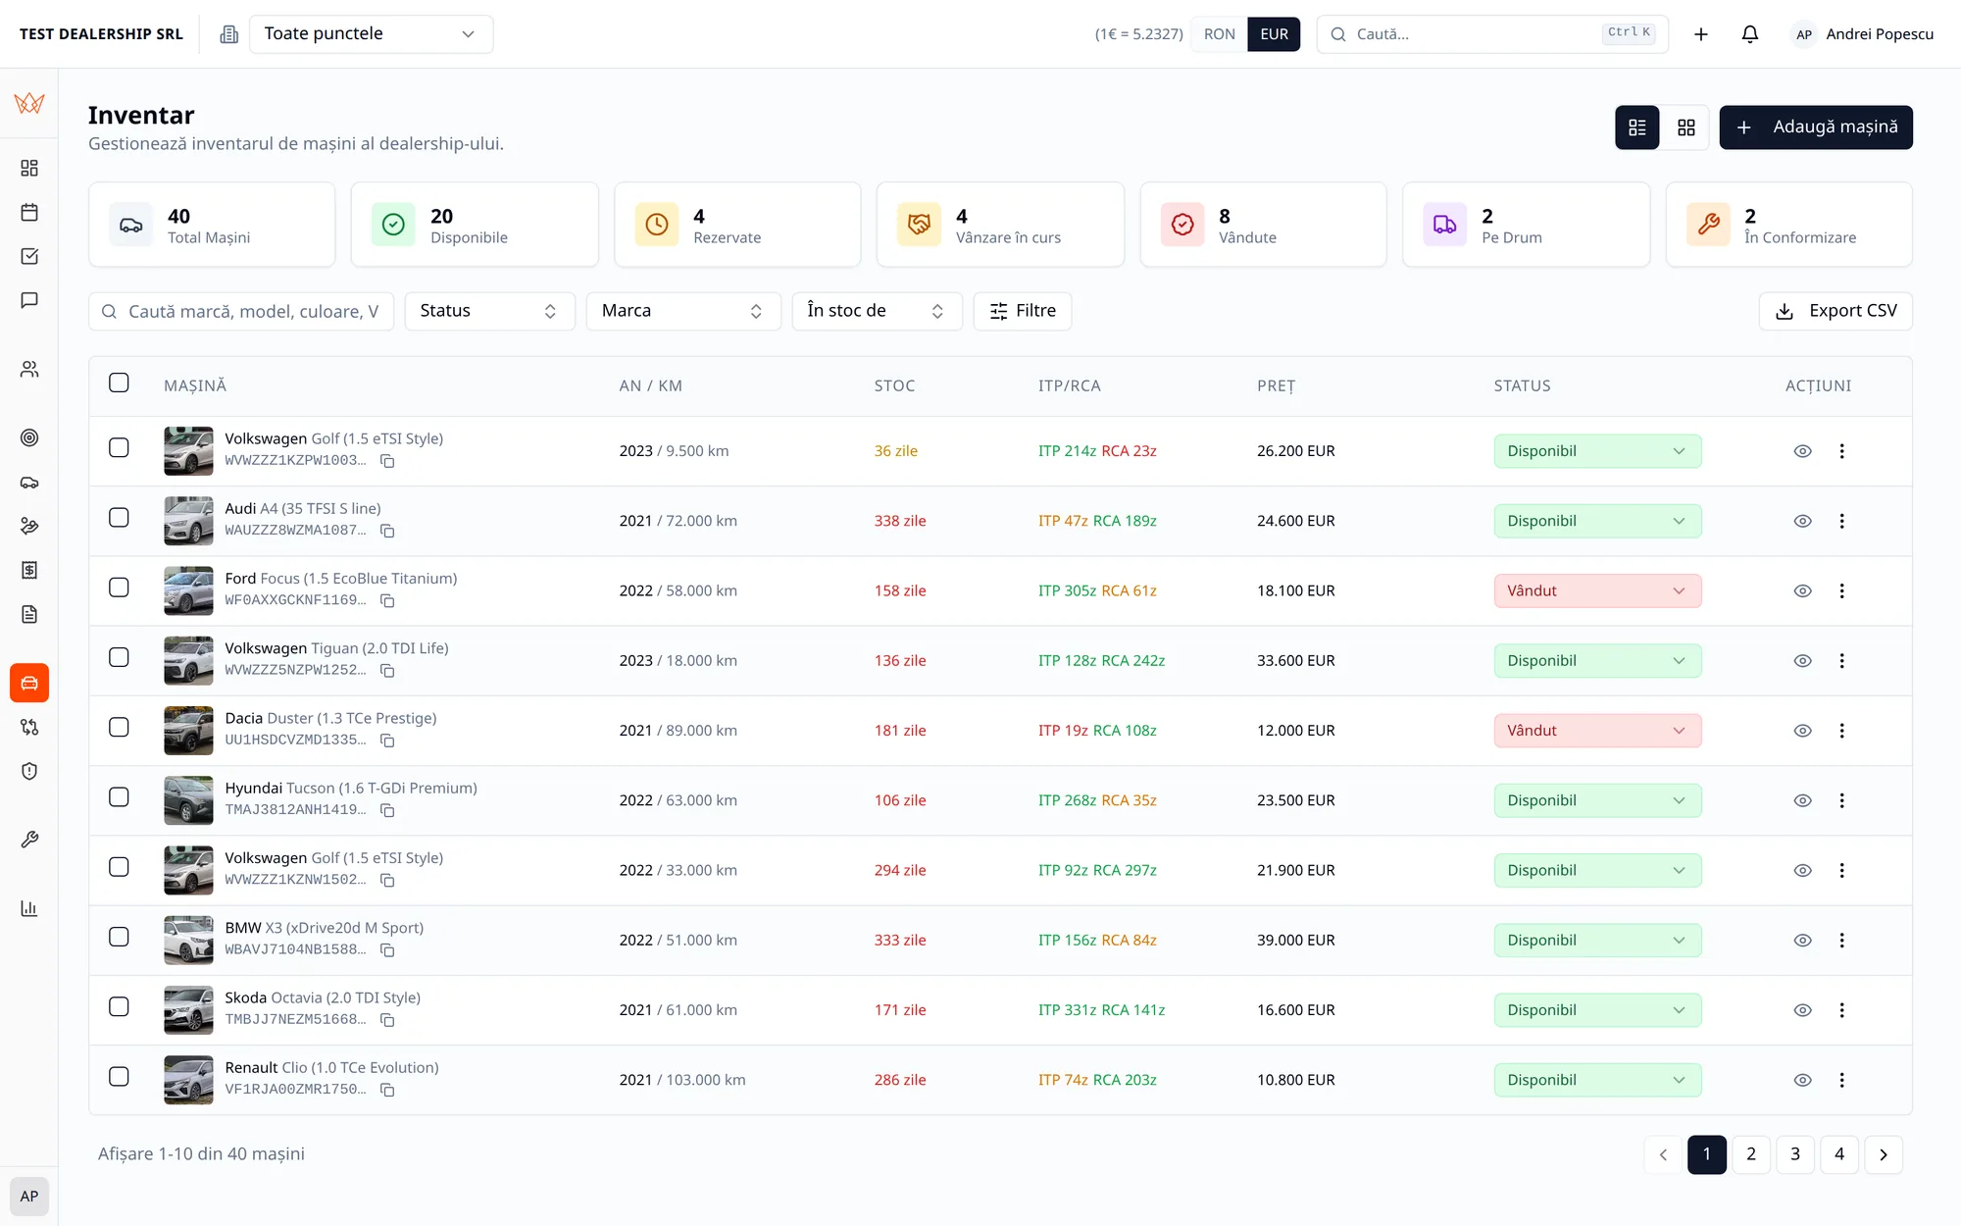Open the calendar icon in sidebar

(29, 212)
